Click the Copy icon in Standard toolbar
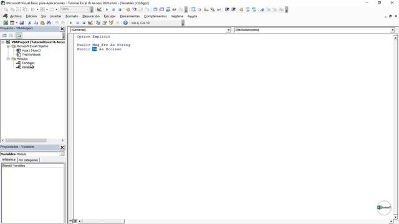Viewport: 399px width, 224px height. (x=36, y=23)
